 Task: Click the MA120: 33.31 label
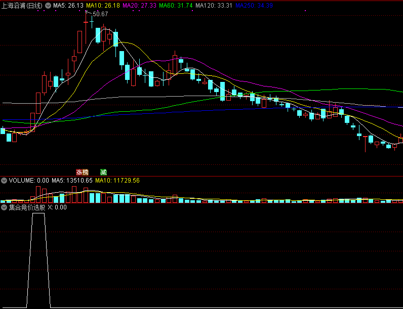tap(214, 6)
